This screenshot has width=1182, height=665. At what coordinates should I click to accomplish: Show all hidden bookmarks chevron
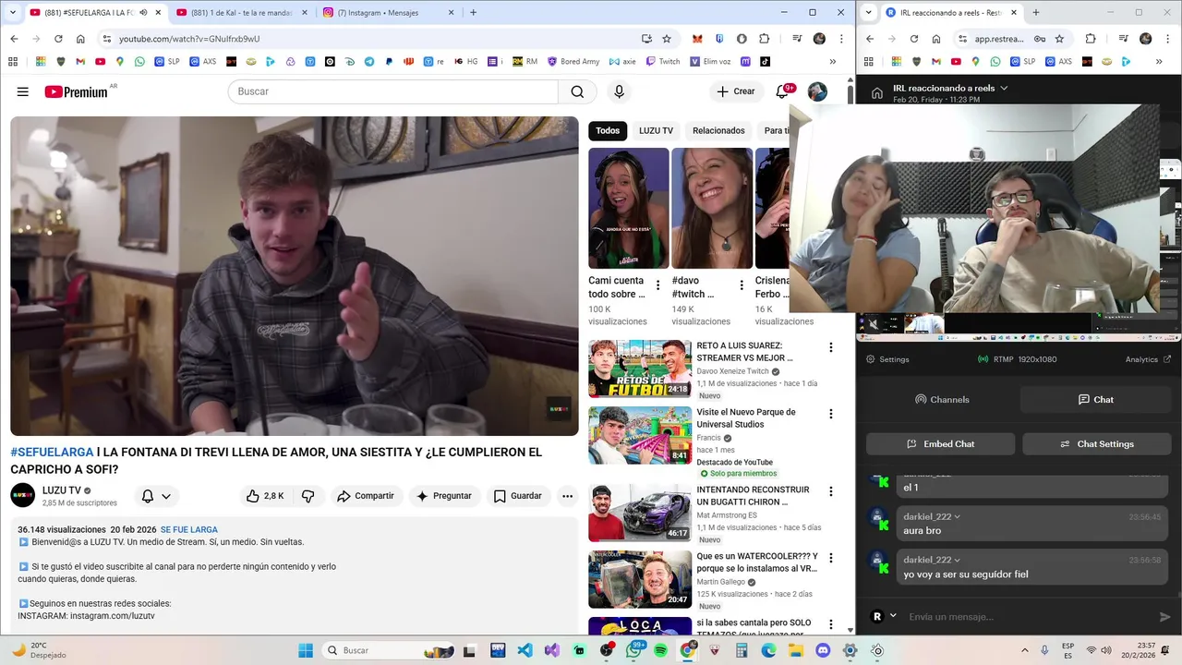click(833, 62)
